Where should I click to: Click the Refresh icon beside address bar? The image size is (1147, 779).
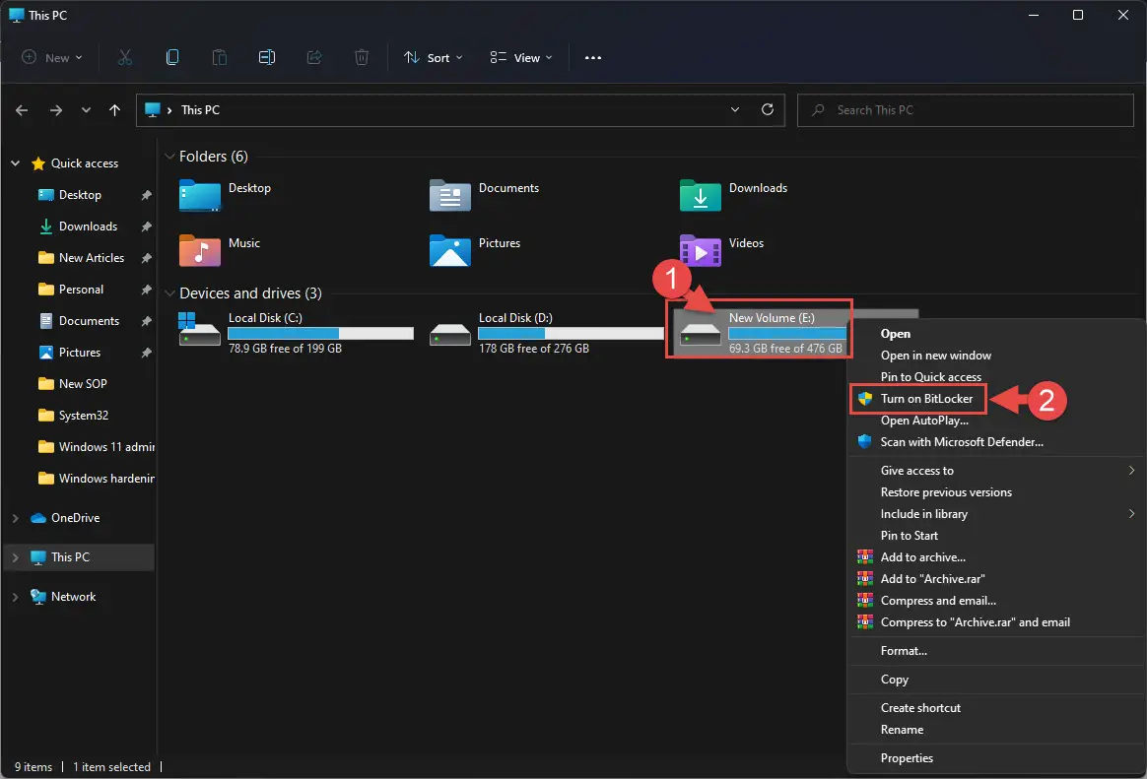[768, 109]
